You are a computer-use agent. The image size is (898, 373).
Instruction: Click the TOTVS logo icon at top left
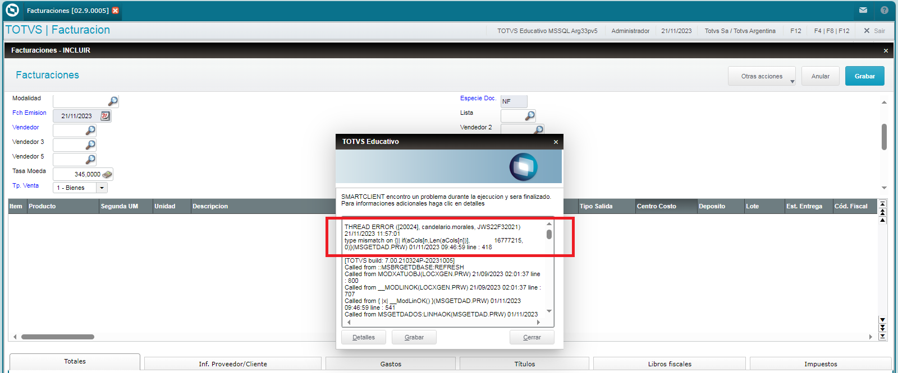tap(12, 10)
